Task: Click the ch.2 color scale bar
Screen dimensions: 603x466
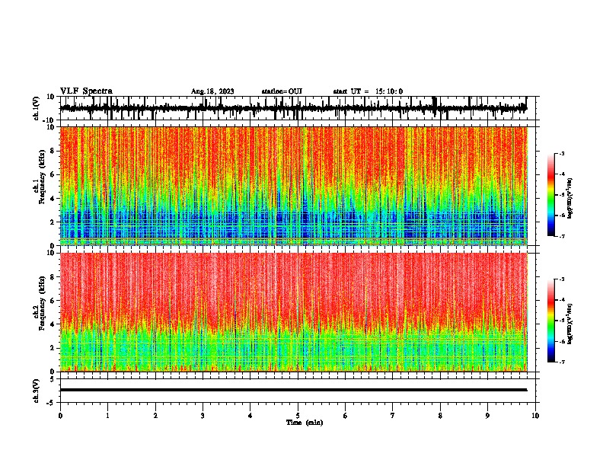Action: pyautogui.click(x=551, y=321)
